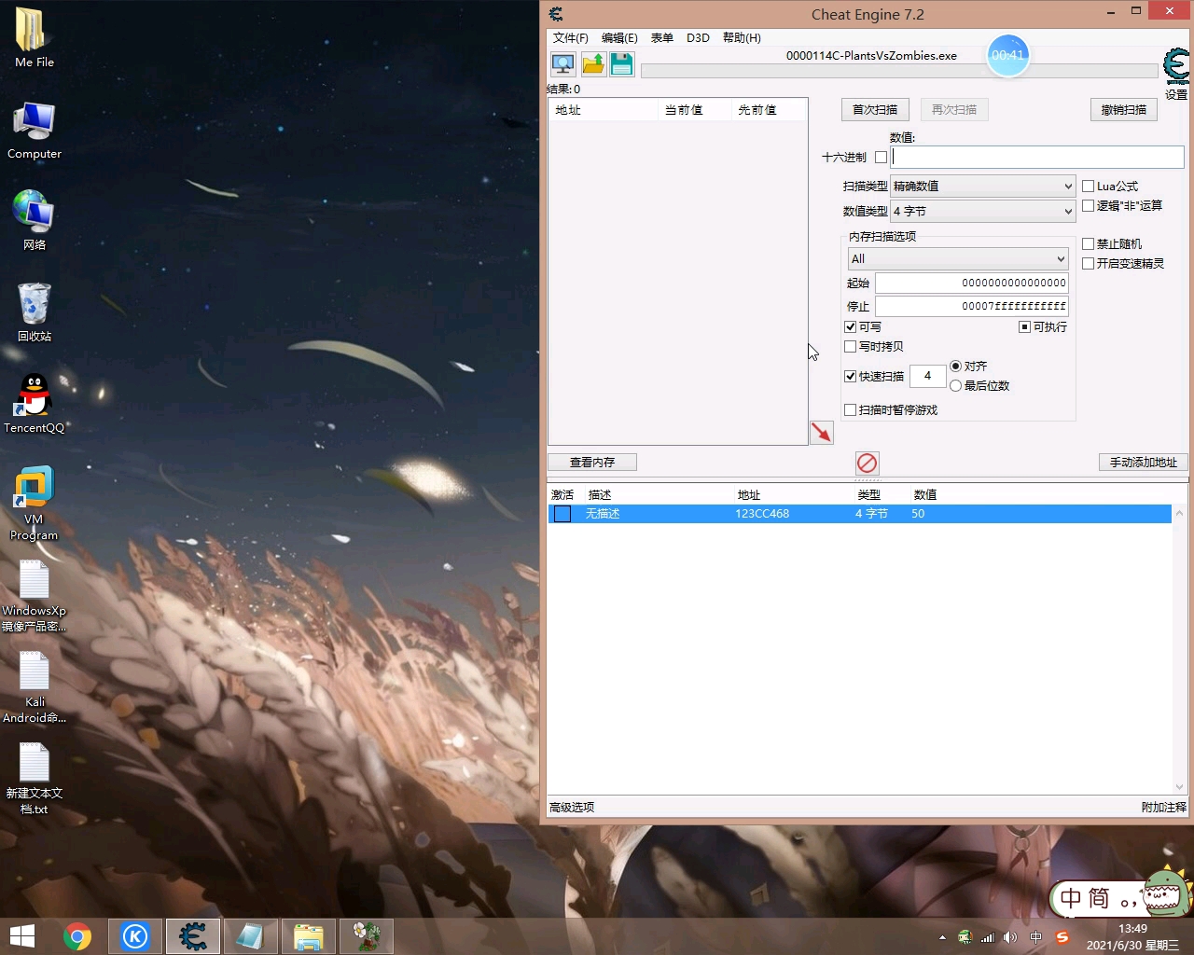Open the Me File desktop folder
Viewport: 1194px width, 955px height.
pos(35,37)
